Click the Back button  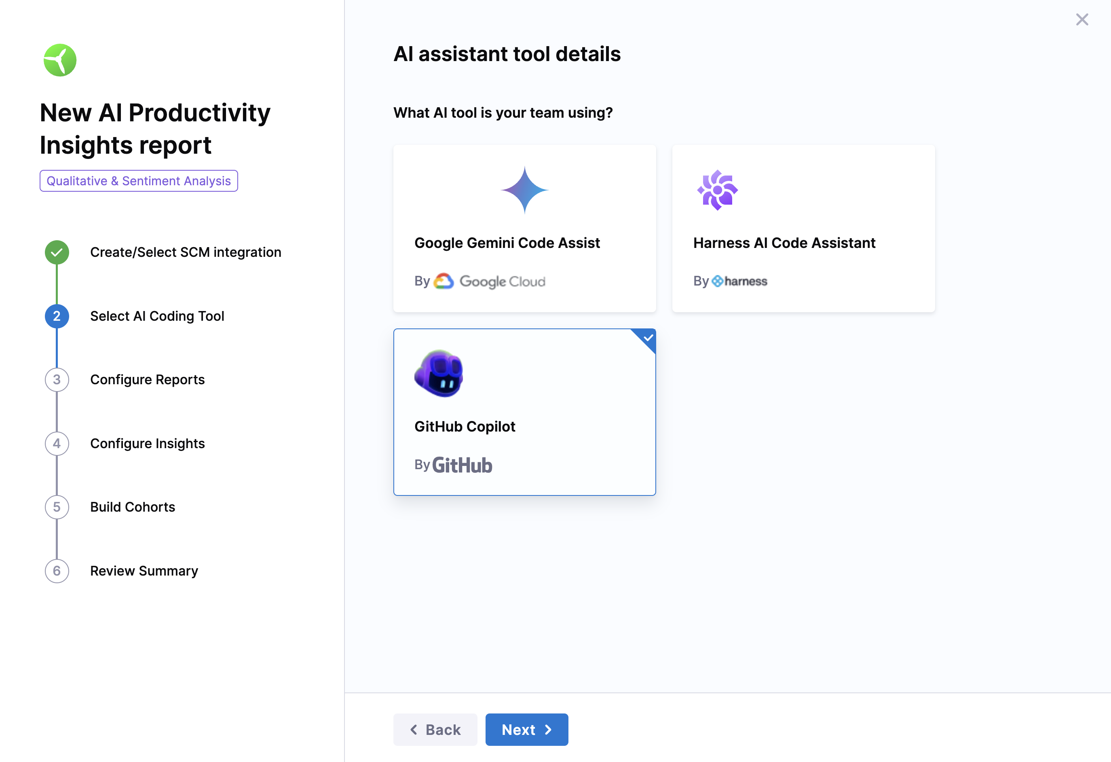point(435,730)
